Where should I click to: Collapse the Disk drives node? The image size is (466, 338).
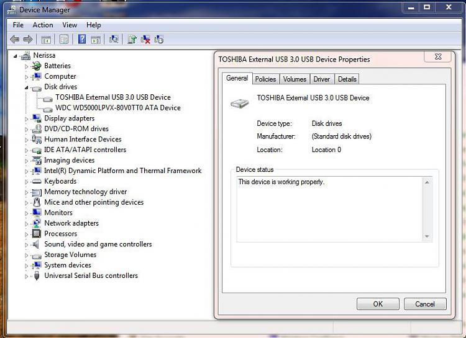[26, 87]
